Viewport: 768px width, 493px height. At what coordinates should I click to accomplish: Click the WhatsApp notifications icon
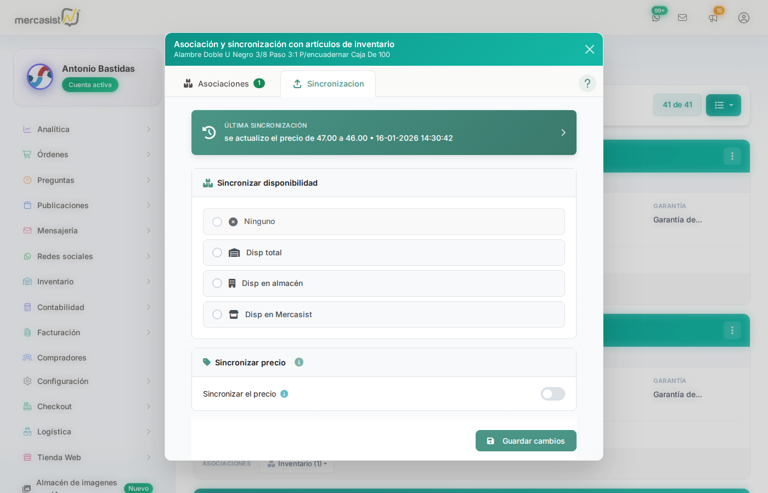[x=656, y=18]
